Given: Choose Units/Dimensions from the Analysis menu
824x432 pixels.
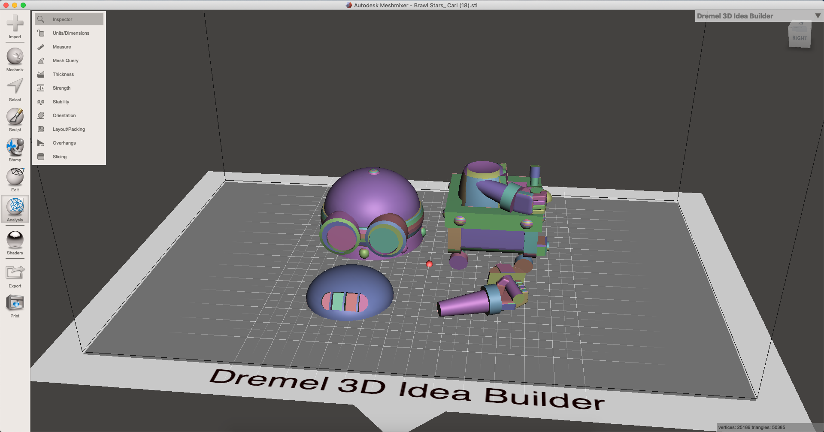Looking at the screenshot, I should (x=69, y=33).
